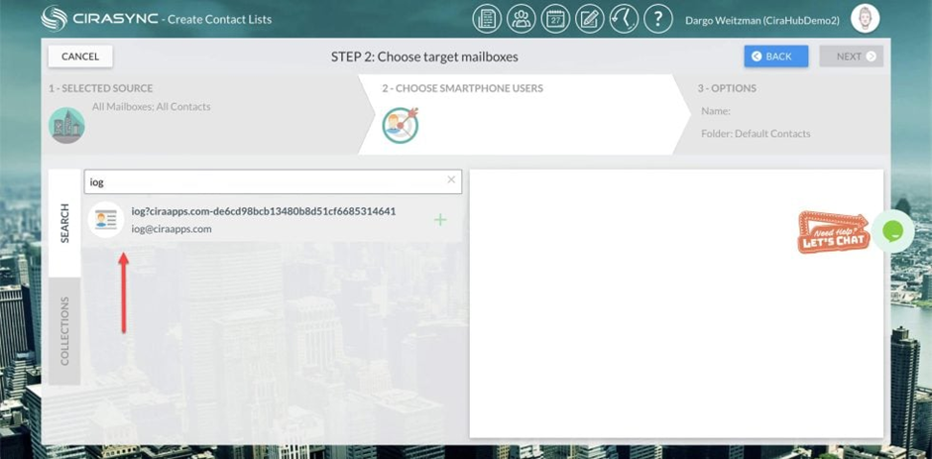This screenshot has height=459, width=932.
Task: Open the help question mark icon
Action: (x=658, y=19)
